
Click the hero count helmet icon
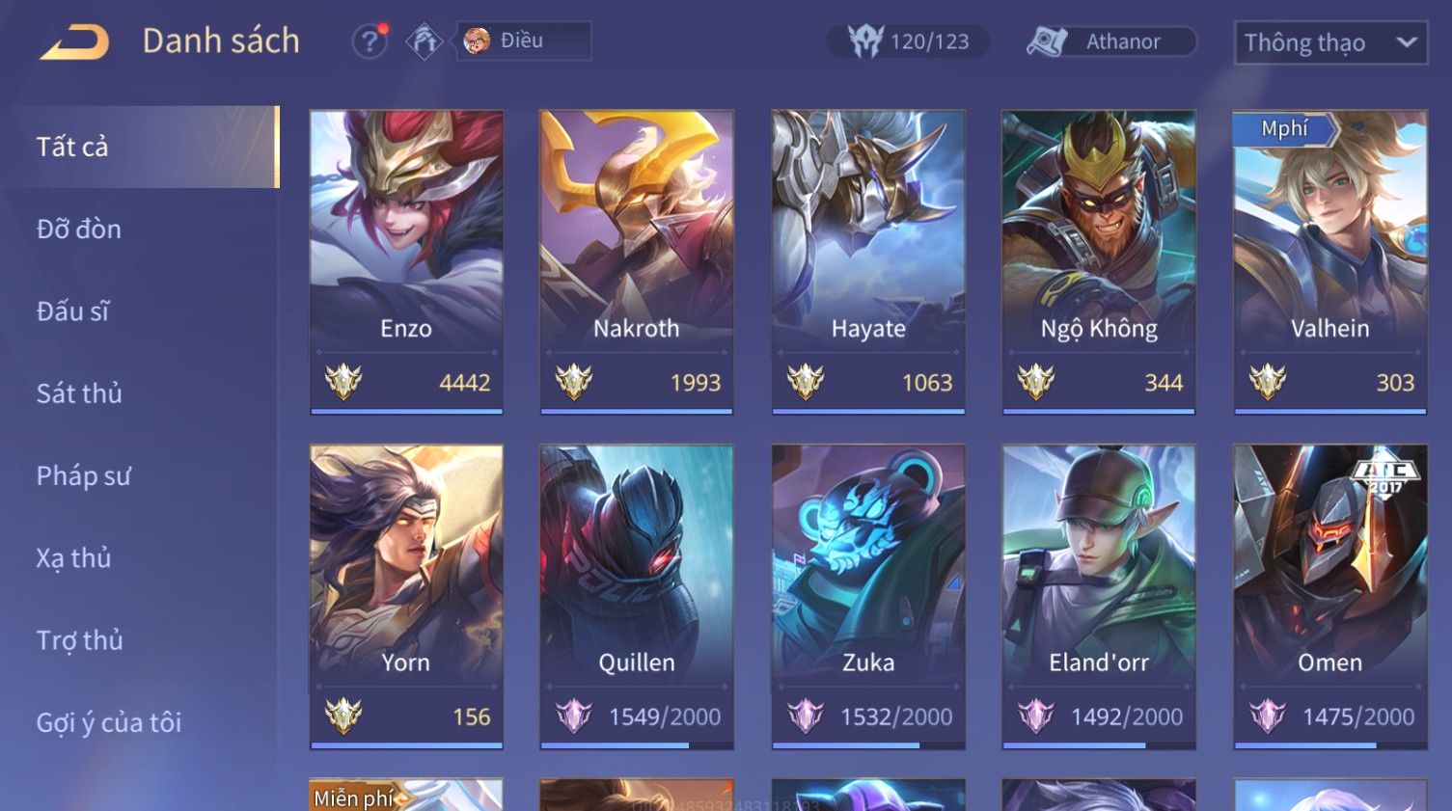coord(865,41)
